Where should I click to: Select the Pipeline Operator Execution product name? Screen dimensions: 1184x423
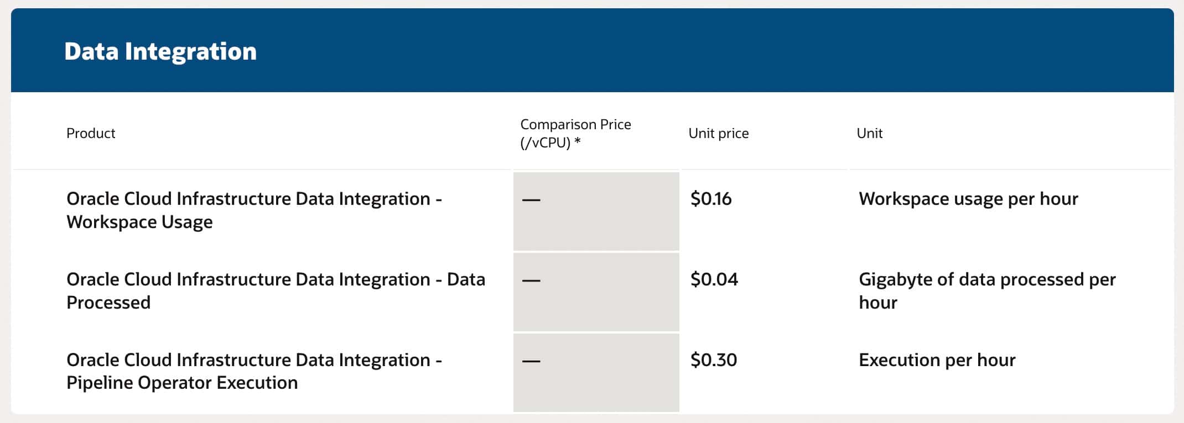pos(254,371)
